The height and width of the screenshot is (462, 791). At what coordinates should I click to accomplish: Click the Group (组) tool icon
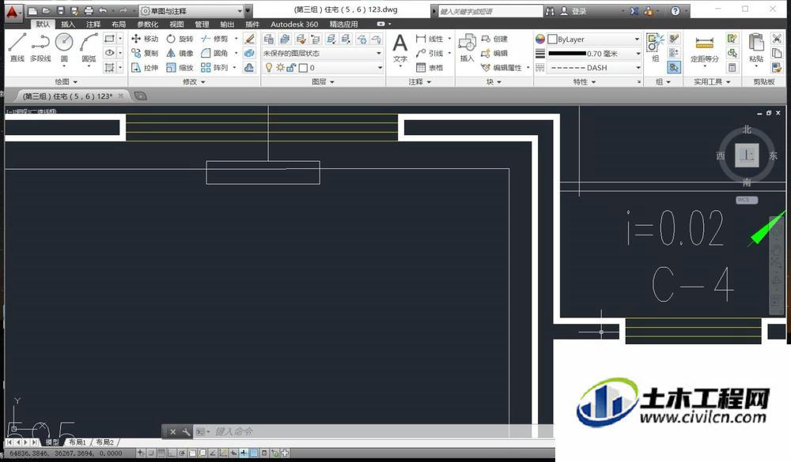(655, 47)
